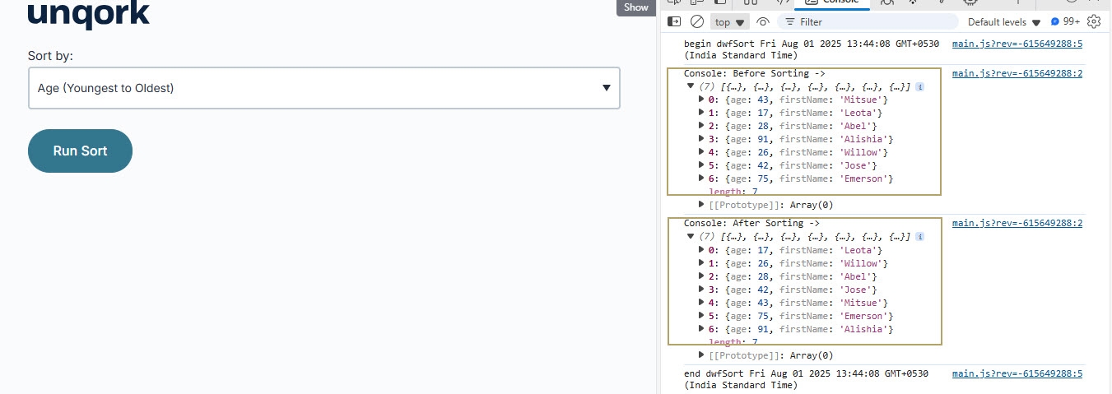The image size is (1112, 394).
Task: Create a live expression with the eye icon
Action: point(763,22)
